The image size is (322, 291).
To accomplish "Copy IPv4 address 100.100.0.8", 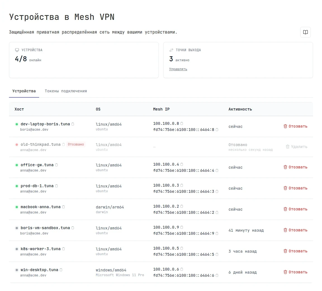I will (x=182, y=123).
